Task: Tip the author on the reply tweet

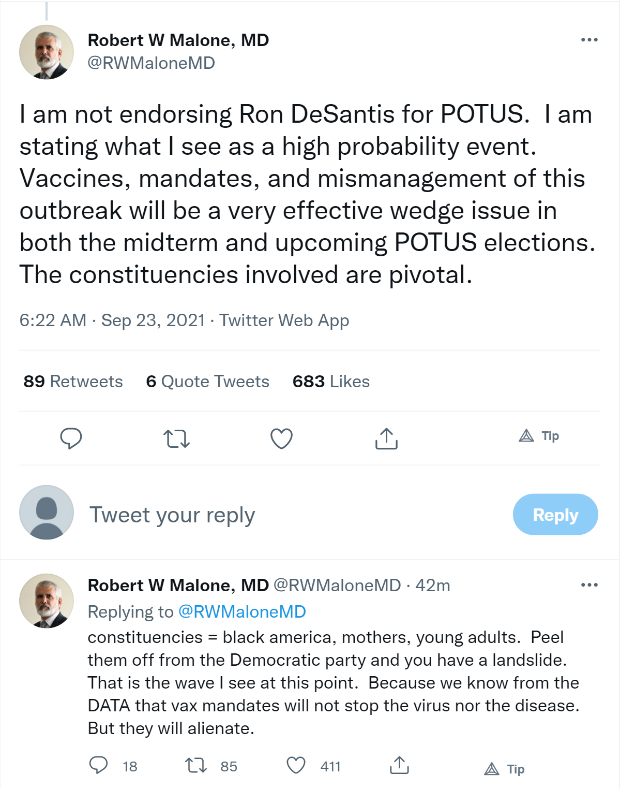Action: (504, 769)
